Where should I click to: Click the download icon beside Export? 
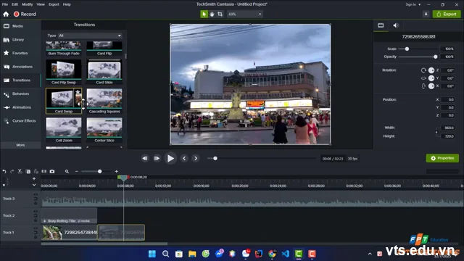pos(426,14)
